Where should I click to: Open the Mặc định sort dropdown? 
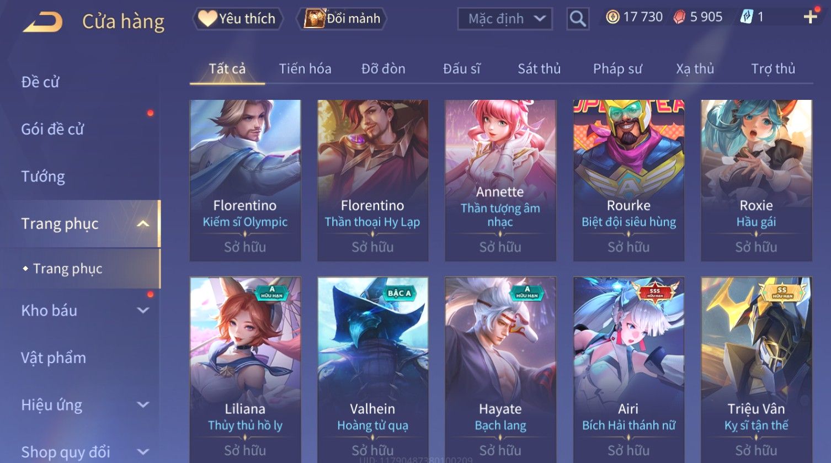[505, 19]
